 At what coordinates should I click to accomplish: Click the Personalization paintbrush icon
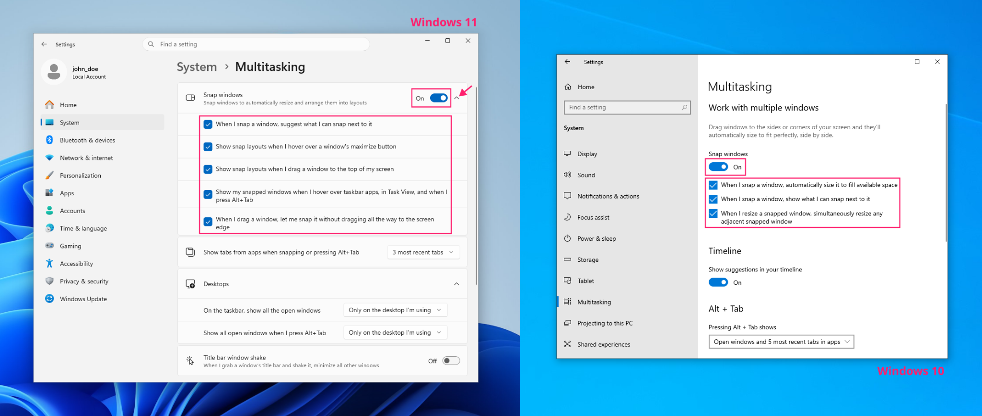click(x=49, y=176)
